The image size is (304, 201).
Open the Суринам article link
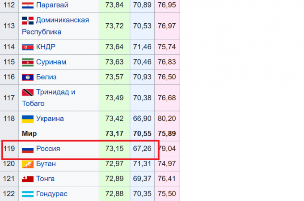pyautogui.click(x=51, y=62)
